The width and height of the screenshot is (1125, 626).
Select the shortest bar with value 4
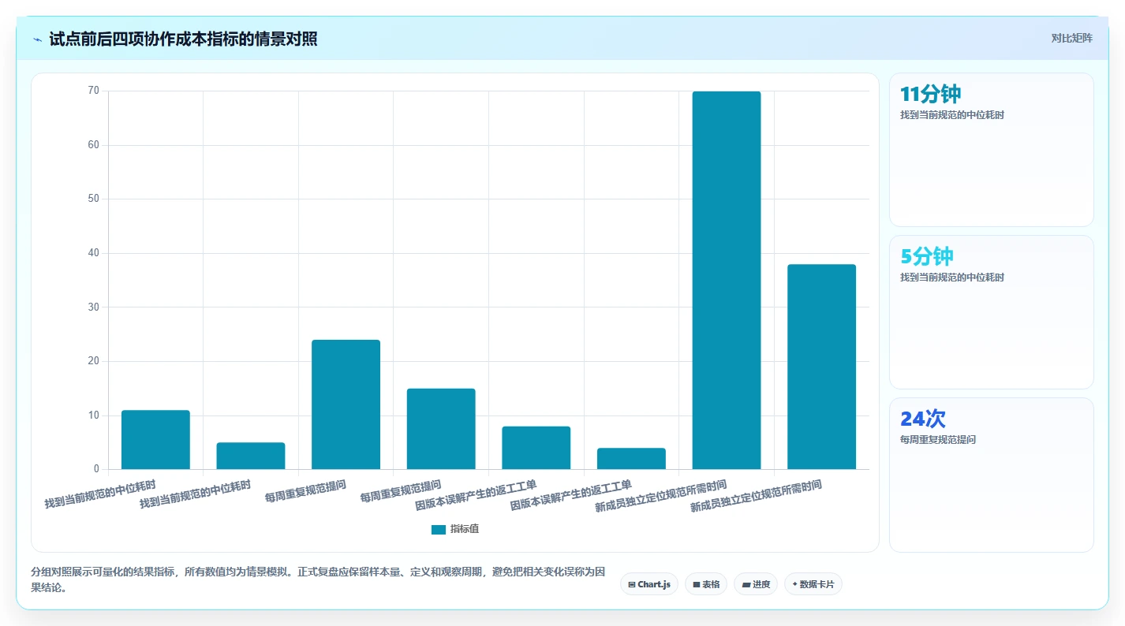pyautogui.click(x=631, y=459)
